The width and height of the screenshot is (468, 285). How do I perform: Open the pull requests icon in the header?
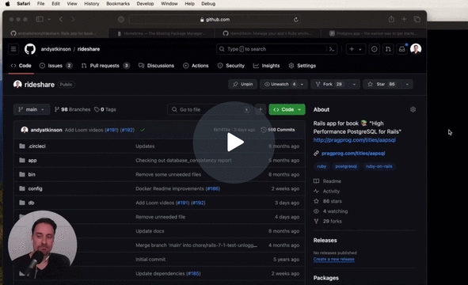click(388, 49)
